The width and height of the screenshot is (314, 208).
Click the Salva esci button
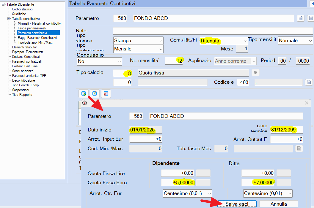[x=237, y=204]
